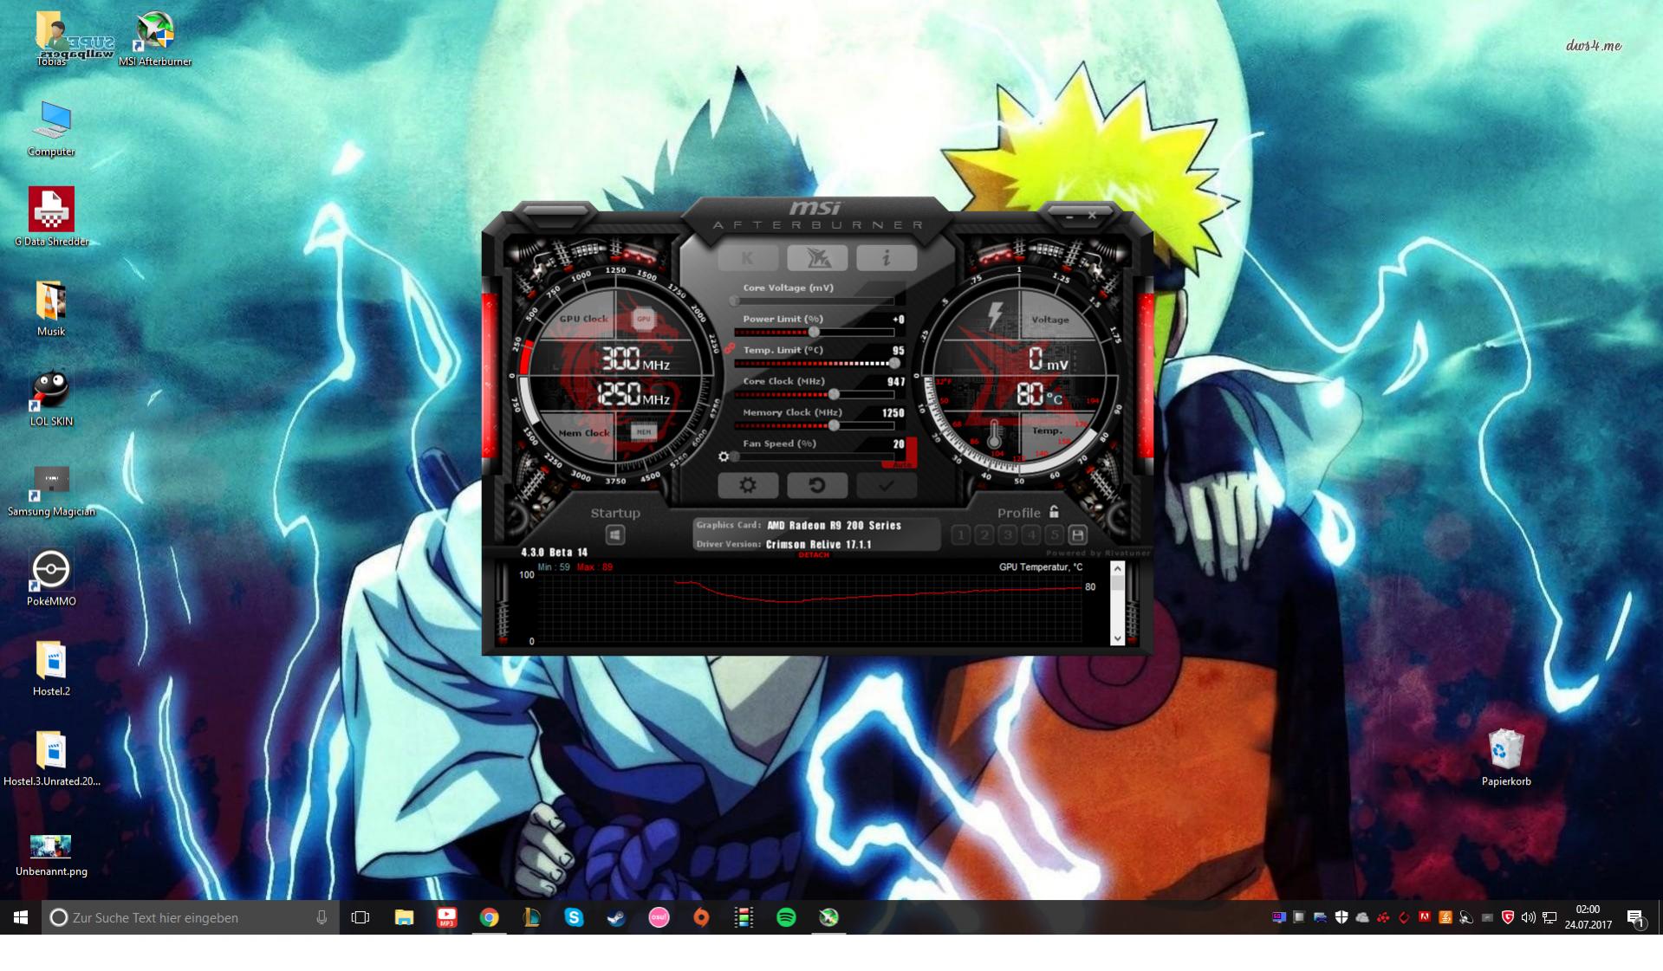Open the system information i button
This screenshot has width=1663, height=971.
886,257
